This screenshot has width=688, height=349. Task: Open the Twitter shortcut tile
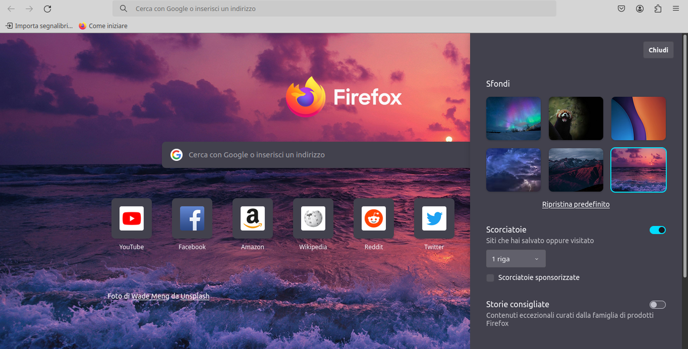click(434, 224)
